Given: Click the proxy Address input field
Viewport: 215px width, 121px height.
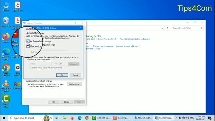Looking at the screenshot, I should click(x=45, y=64).
